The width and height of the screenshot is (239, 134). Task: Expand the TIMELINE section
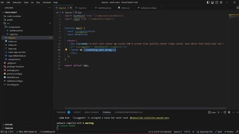[9, 128]
